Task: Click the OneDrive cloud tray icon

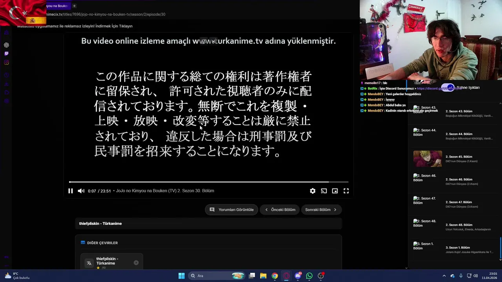Action: (x=453, y=276)
